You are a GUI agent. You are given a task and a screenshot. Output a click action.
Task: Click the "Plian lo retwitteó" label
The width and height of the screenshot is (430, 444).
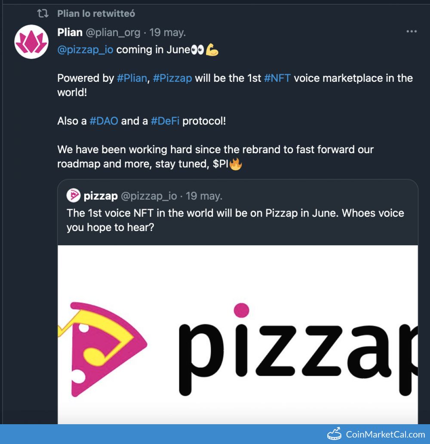point(96,14)
